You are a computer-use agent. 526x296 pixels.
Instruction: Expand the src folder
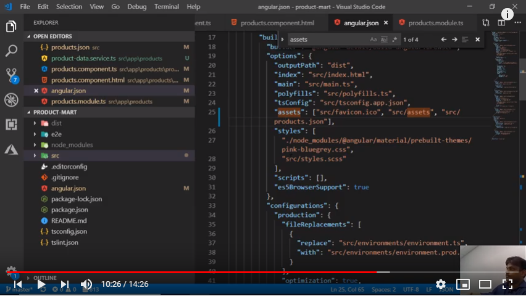pos(35,155)
